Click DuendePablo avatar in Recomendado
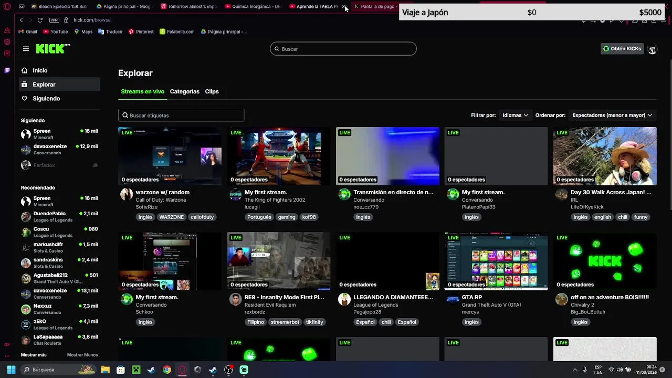The height and width of the screenshot is (378, 672). (x=26, y=217)
